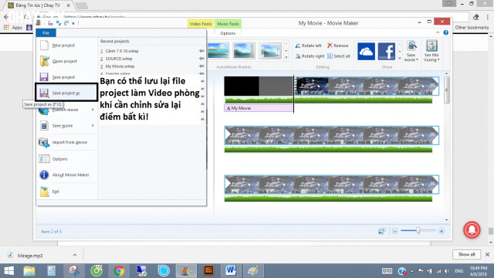
Task: Pin the Cảnh 7 8 10.wlmp recent project
Action: 201,51
